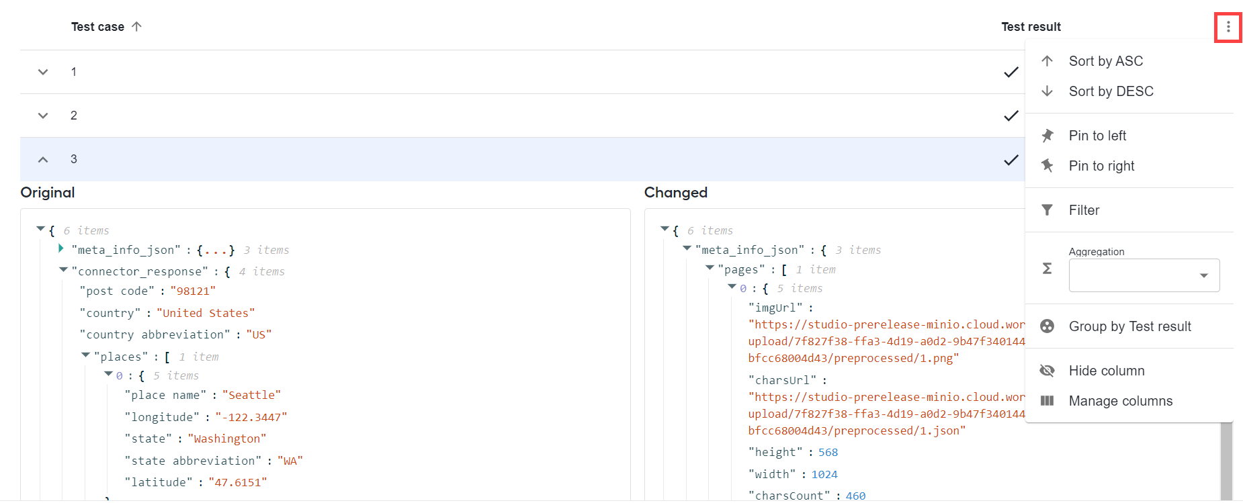Click the Test case column header
Screen dimensions: 1243x503
[98, 27]
